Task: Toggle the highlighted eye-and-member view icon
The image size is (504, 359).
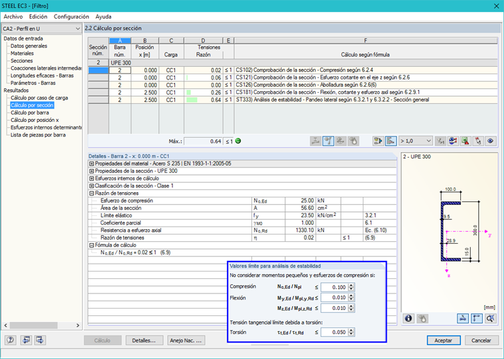Action: (x=328, y=141)
